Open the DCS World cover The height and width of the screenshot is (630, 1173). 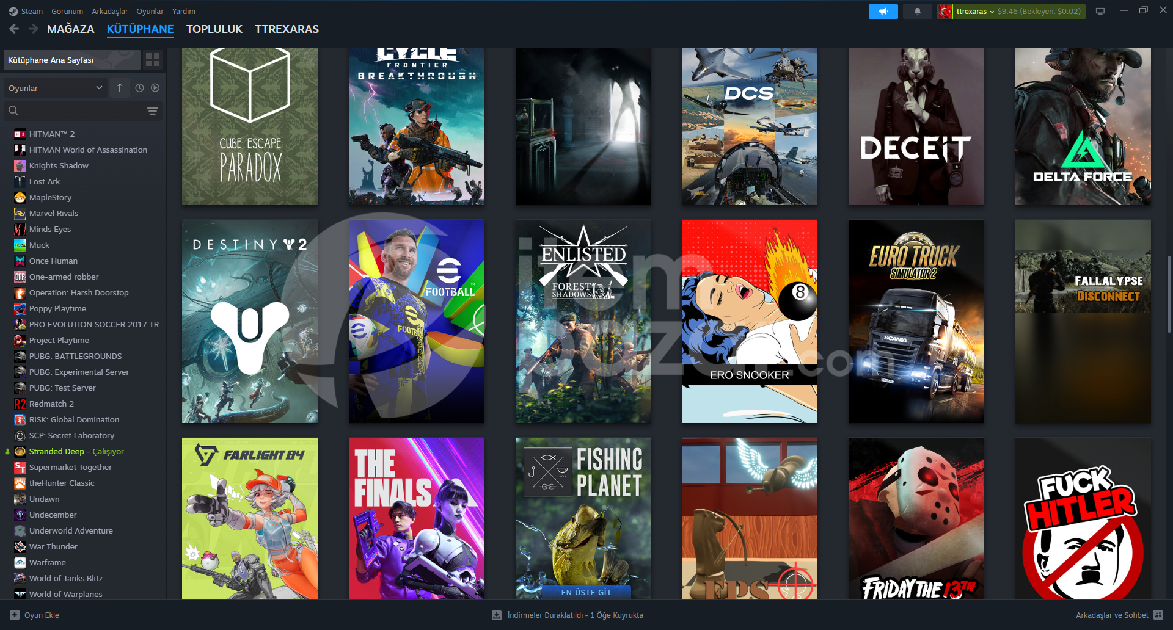(750, 126)
